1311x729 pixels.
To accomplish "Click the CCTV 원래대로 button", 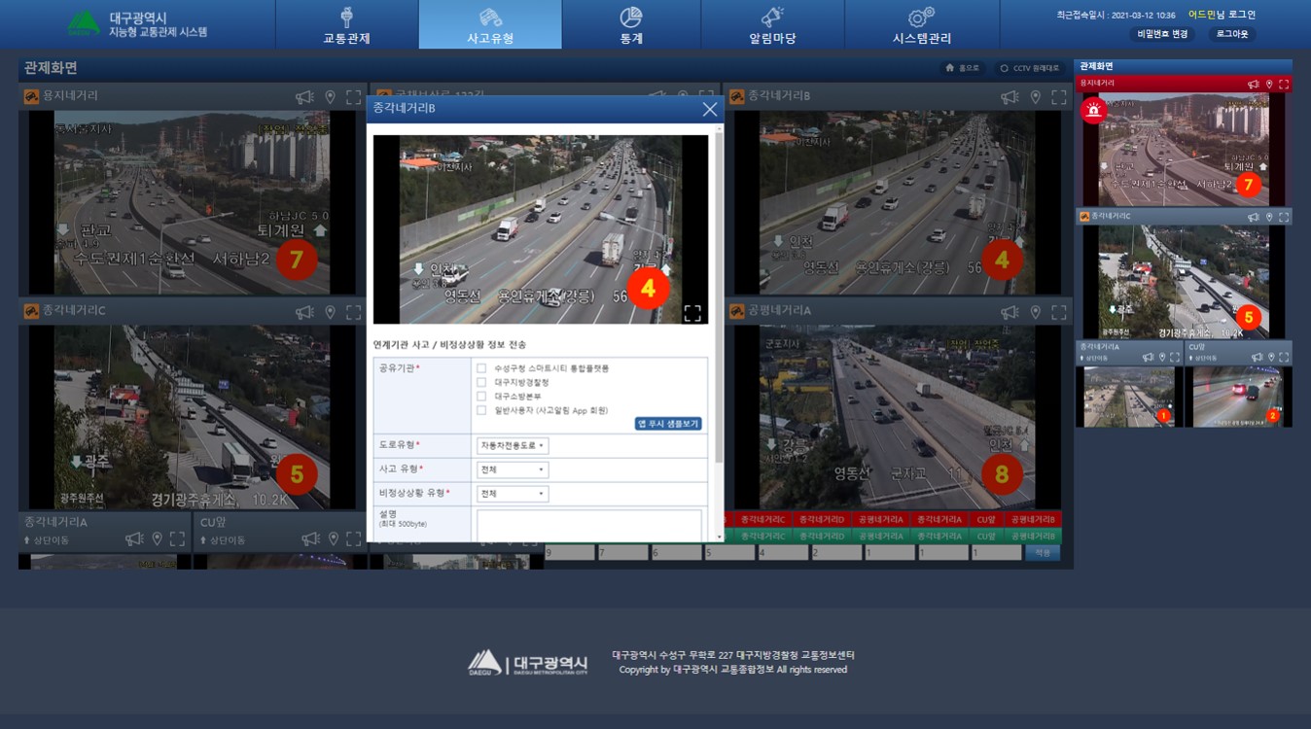I will click(x=1031, y=68).
